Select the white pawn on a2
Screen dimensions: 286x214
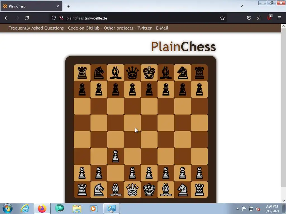click(x=82, y=173)
